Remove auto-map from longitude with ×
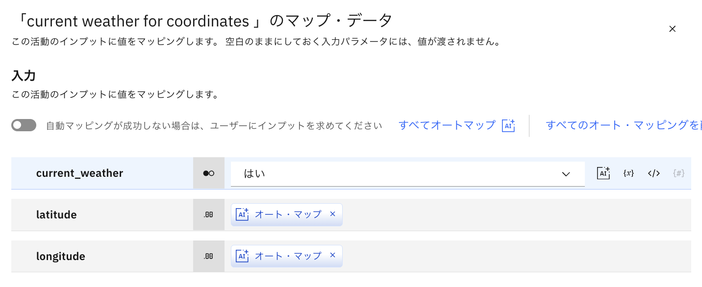702x287 pixels. coord(332,255)
